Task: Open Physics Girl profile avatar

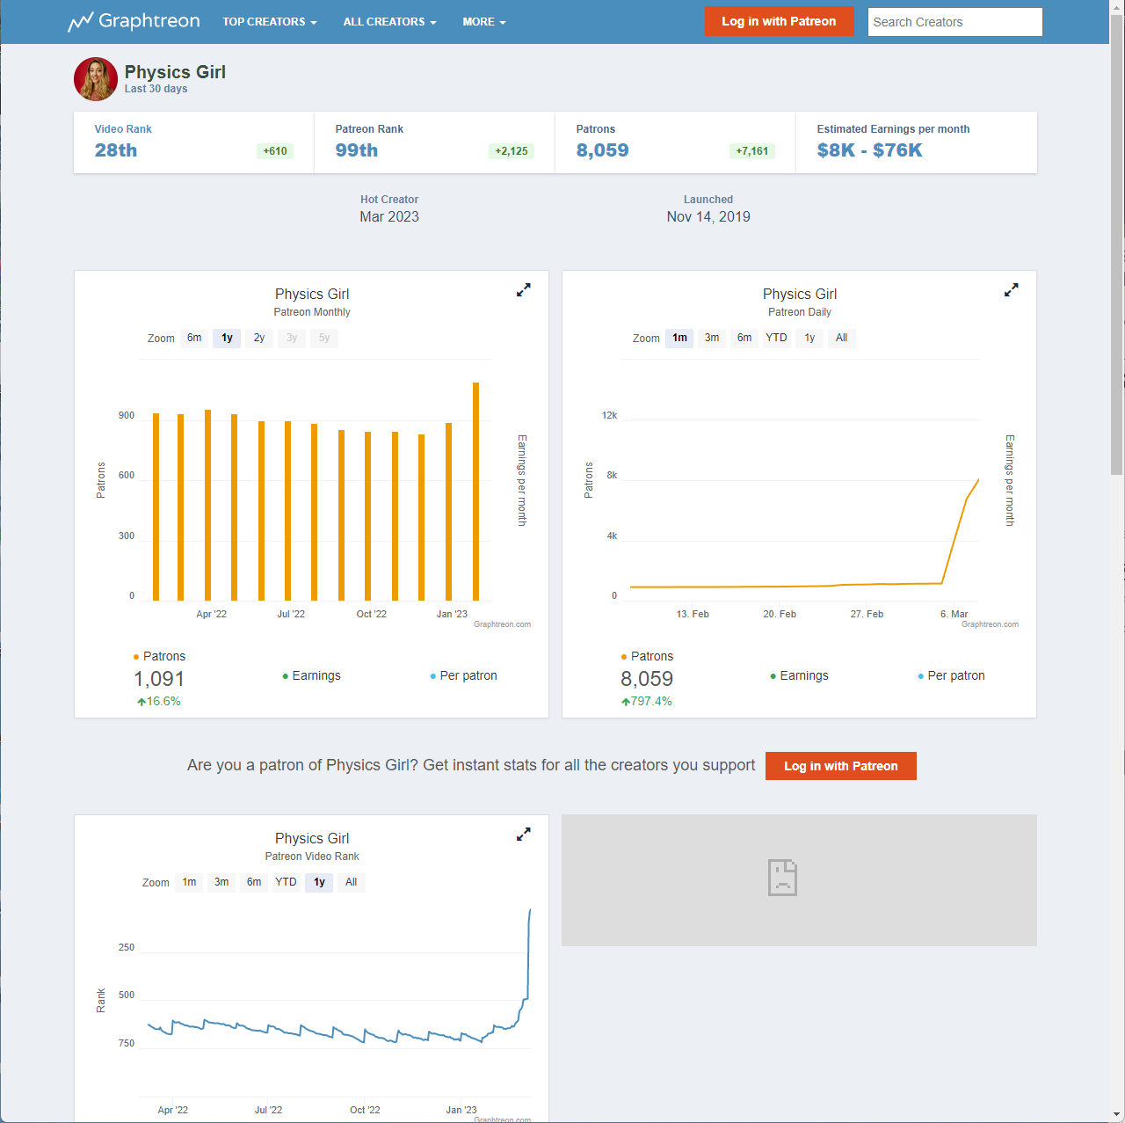Action: 96,79
